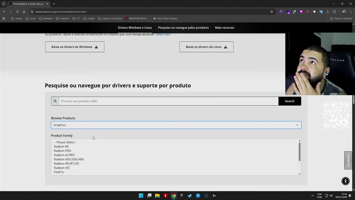Open the red lightning bolt taskbar app
The height and width of the screenshot is (200, 355).
[x=165, y=196]
